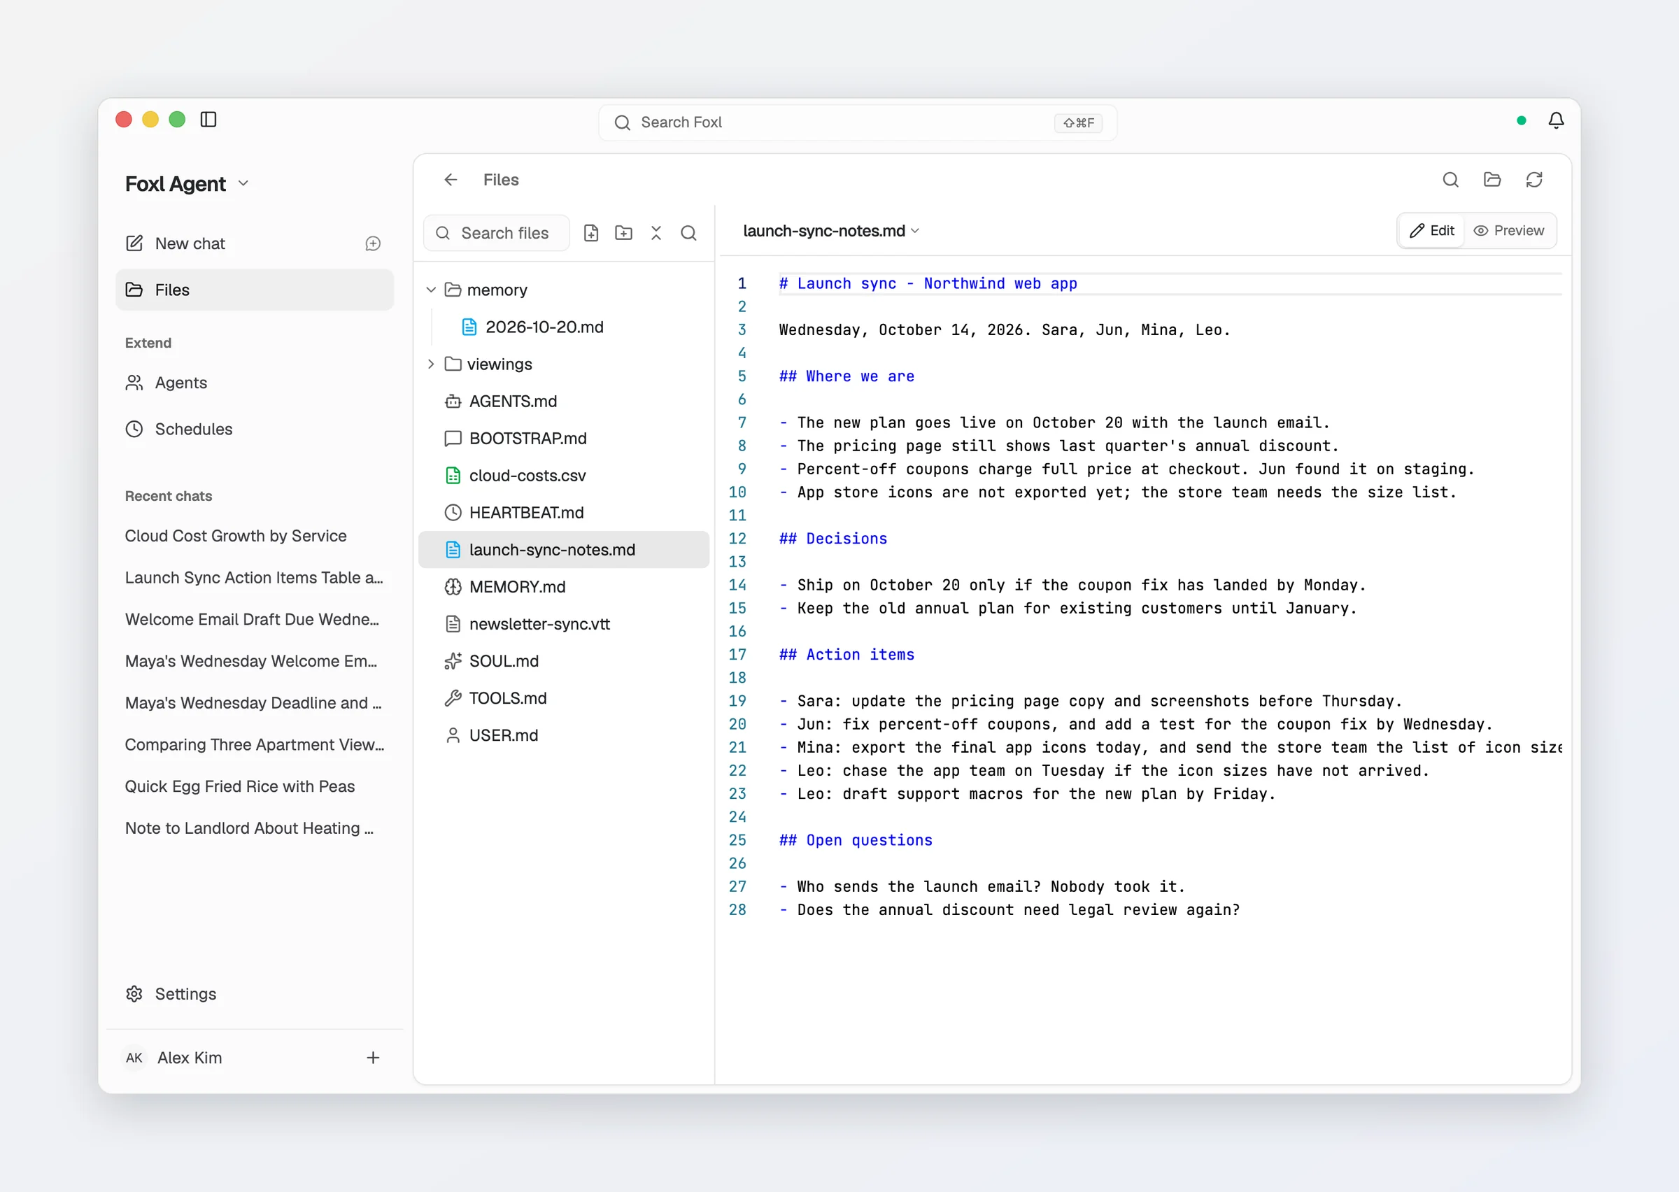Focus the Search files field
Viewport: 1679px width, 1192px height.
[497, 234]
